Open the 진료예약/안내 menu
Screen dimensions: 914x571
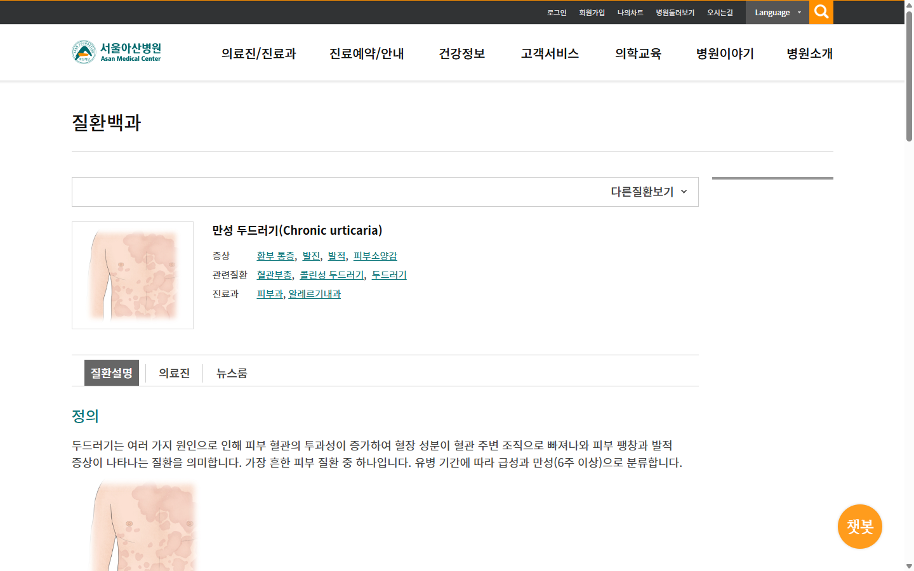tap(367, 54)
